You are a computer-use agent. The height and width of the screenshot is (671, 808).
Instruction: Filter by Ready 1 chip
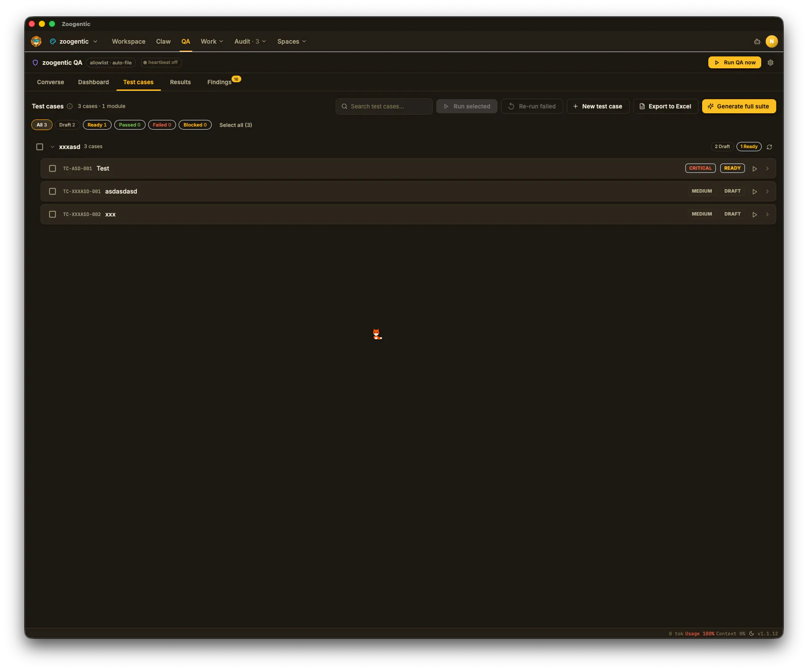pyautogui.click(x=97, y=125)
